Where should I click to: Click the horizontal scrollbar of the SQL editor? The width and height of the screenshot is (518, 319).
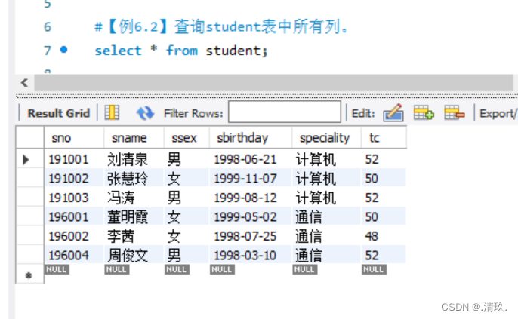point(273,82)
